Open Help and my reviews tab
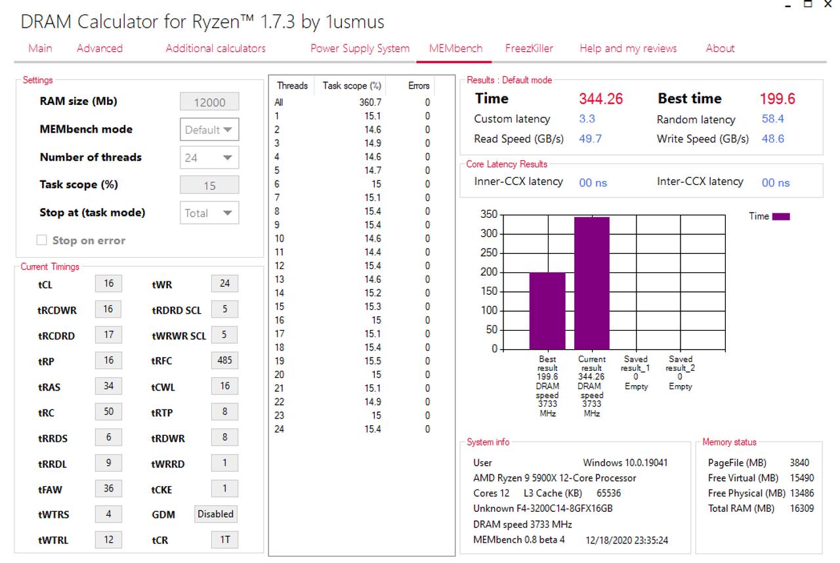 coord(628,49)
